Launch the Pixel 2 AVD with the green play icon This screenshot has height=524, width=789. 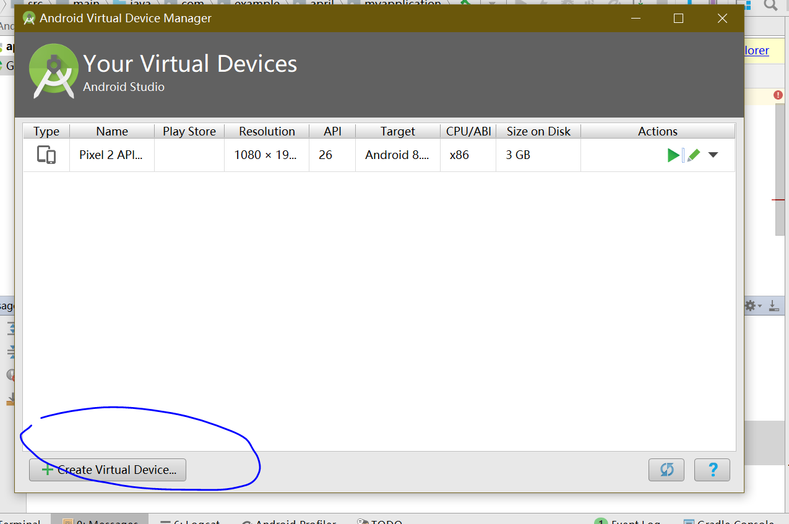(673, 155)
